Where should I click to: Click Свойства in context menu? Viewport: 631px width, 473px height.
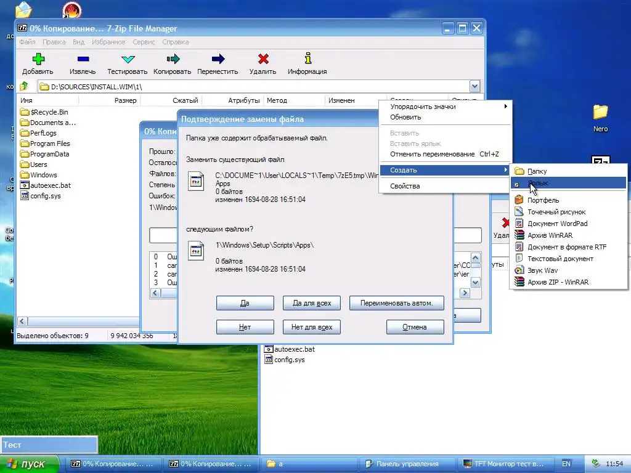[446, 186]
